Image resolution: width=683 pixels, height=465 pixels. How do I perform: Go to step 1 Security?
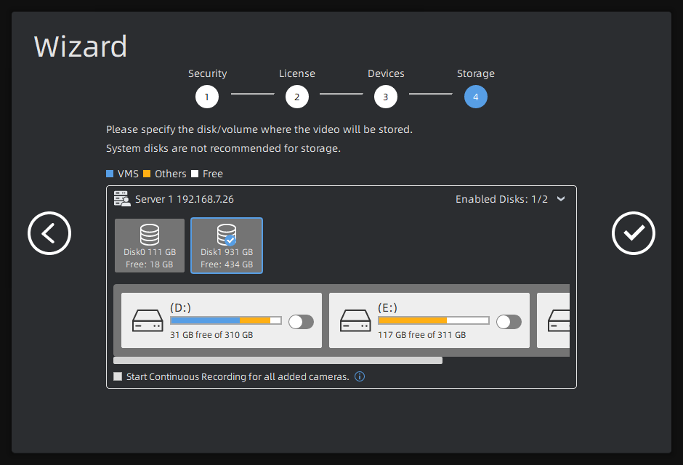(207, 97)
